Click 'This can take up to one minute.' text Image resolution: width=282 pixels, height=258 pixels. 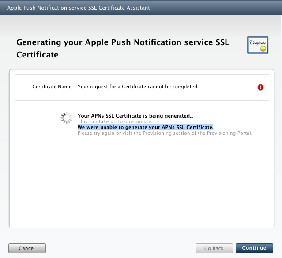[x=115, y=121]
